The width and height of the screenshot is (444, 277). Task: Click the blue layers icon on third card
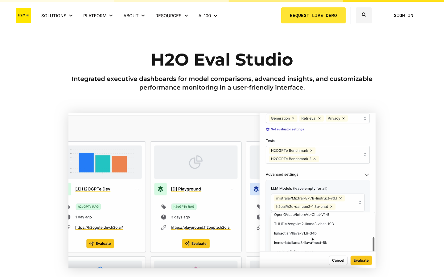coord(256,189)
